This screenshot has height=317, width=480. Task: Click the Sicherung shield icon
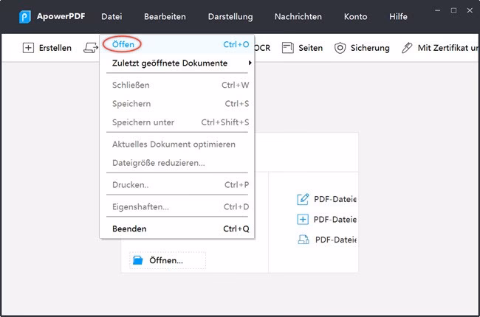tap(340, 48)
